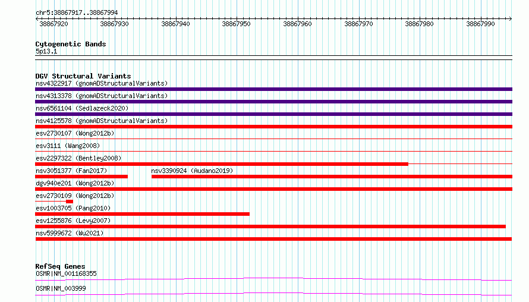The height and width of the screenshot is (302, 529).
Task: Click ruler position 38867960
Action: (x=297, y=24)
